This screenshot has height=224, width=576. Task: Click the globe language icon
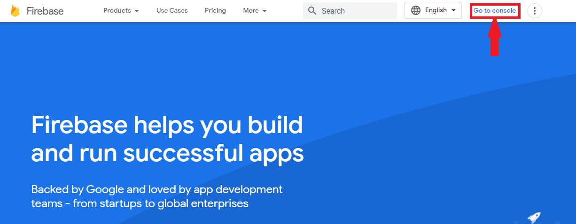(x=416, y=10)
